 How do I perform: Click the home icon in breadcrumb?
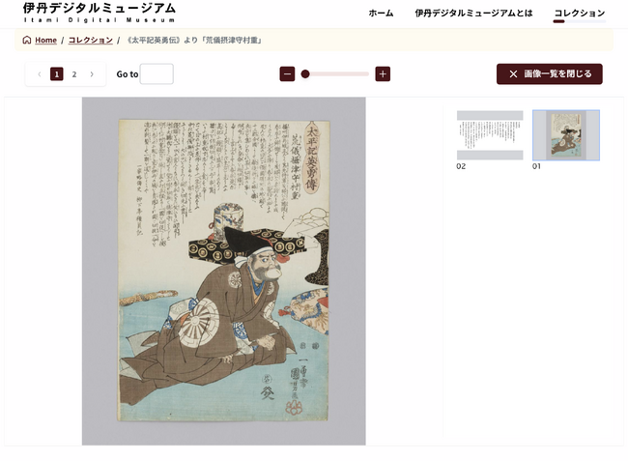(27, 40)
